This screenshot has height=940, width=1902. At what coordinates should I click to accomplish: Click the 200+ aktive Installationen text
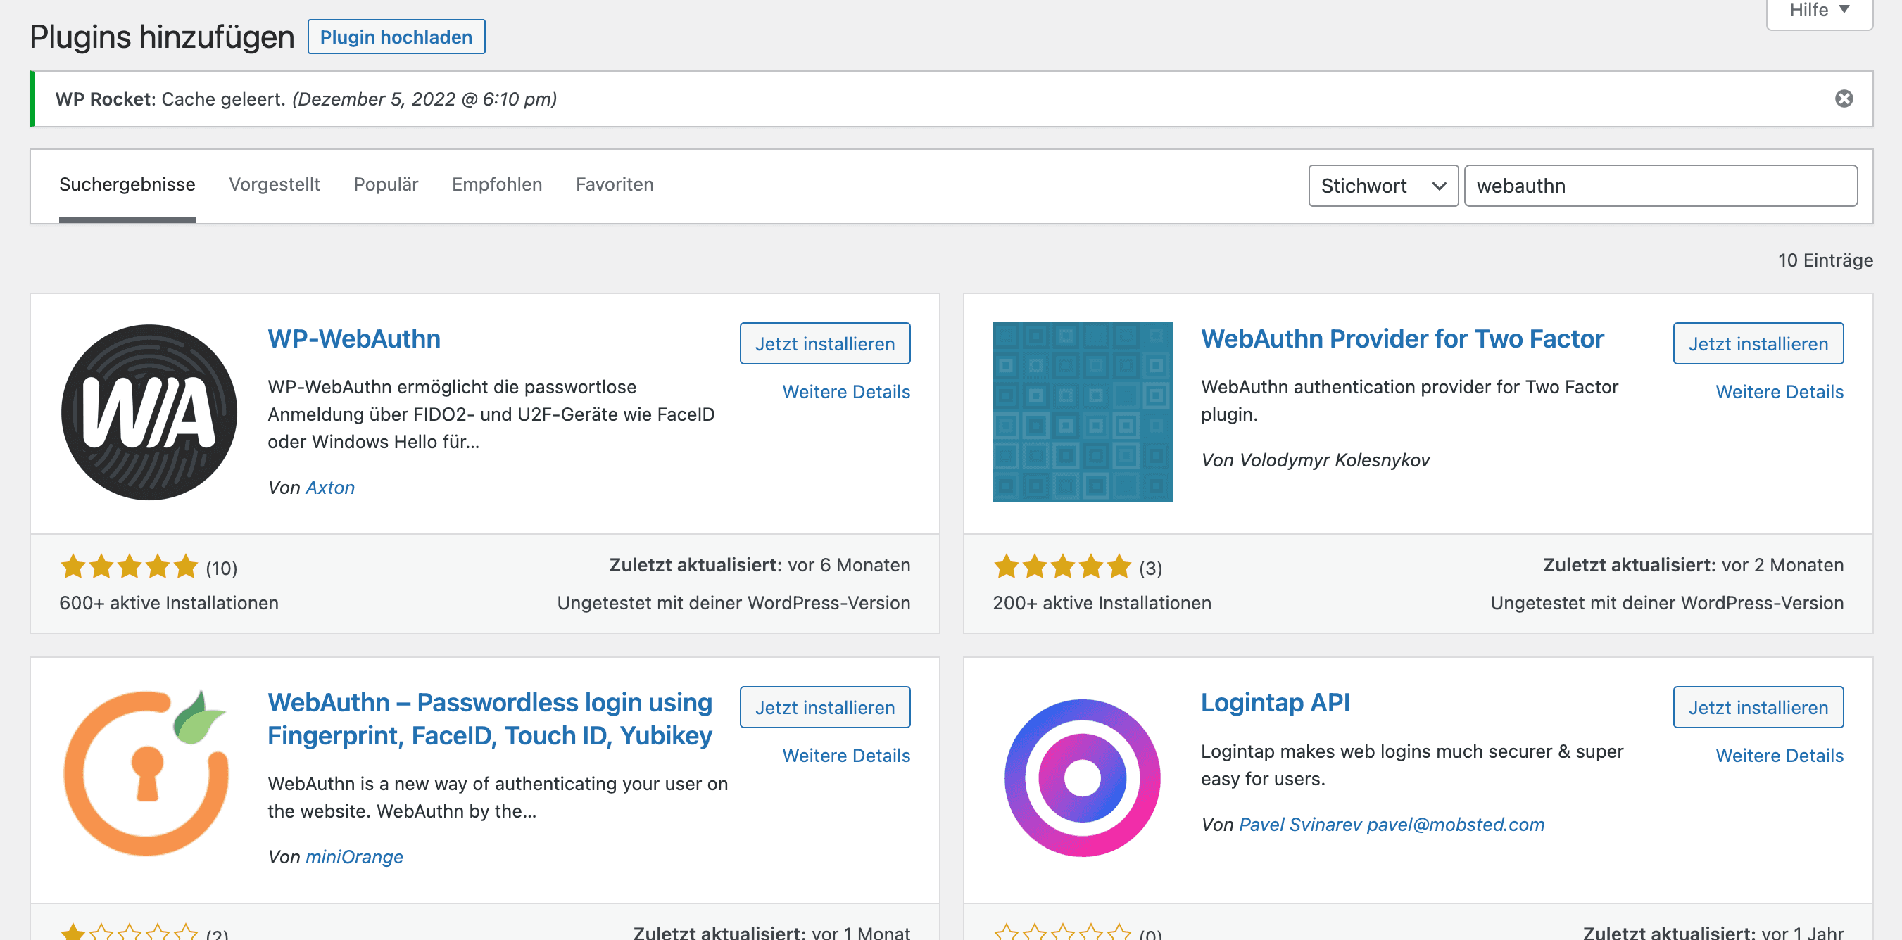tap(1102, 603)
